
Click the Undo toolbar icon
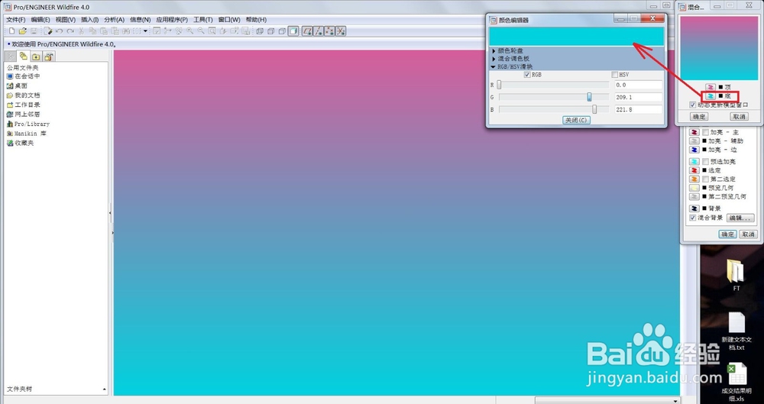(59, 31)
